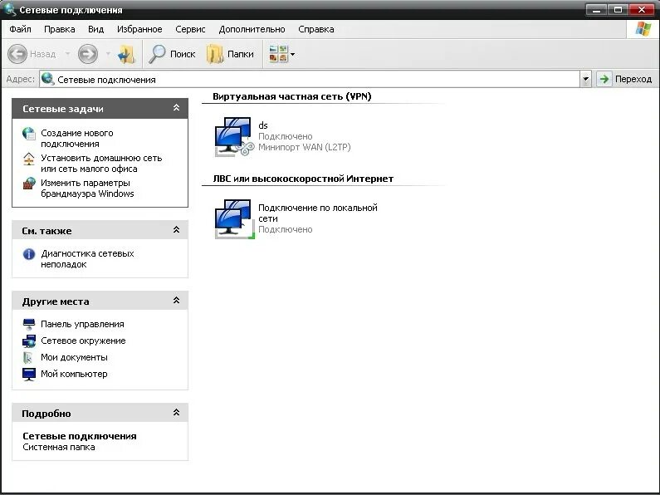Open Мои документы link

[74, 357]
